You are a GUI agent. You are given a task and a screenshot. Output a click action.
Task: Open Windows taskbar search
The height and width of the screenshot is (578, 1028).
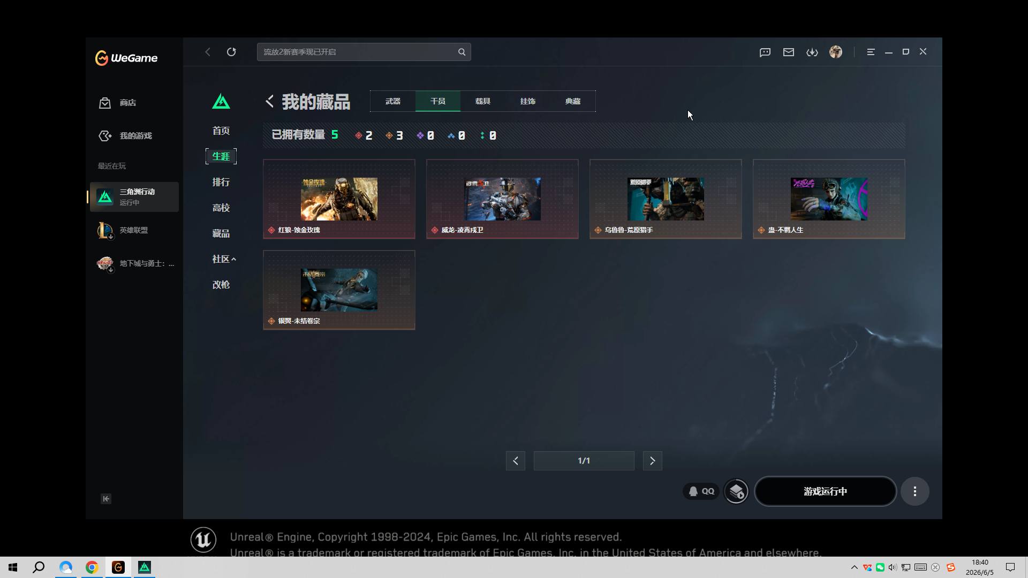coord(39,567)
